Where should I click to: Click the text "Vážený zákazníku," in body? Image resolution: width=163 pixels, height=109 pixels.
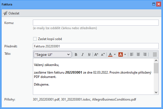[x=46, y=65]
